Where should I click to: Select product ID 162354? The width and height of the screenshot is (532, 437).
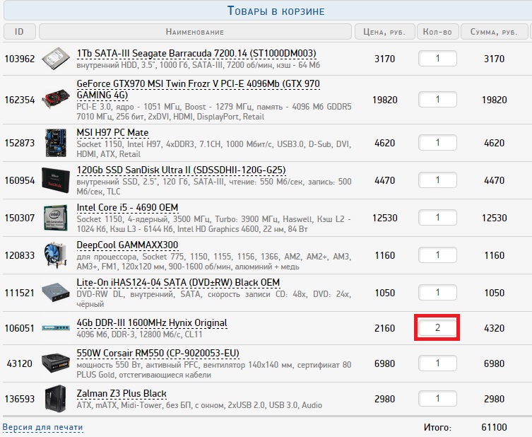[20, 100]
